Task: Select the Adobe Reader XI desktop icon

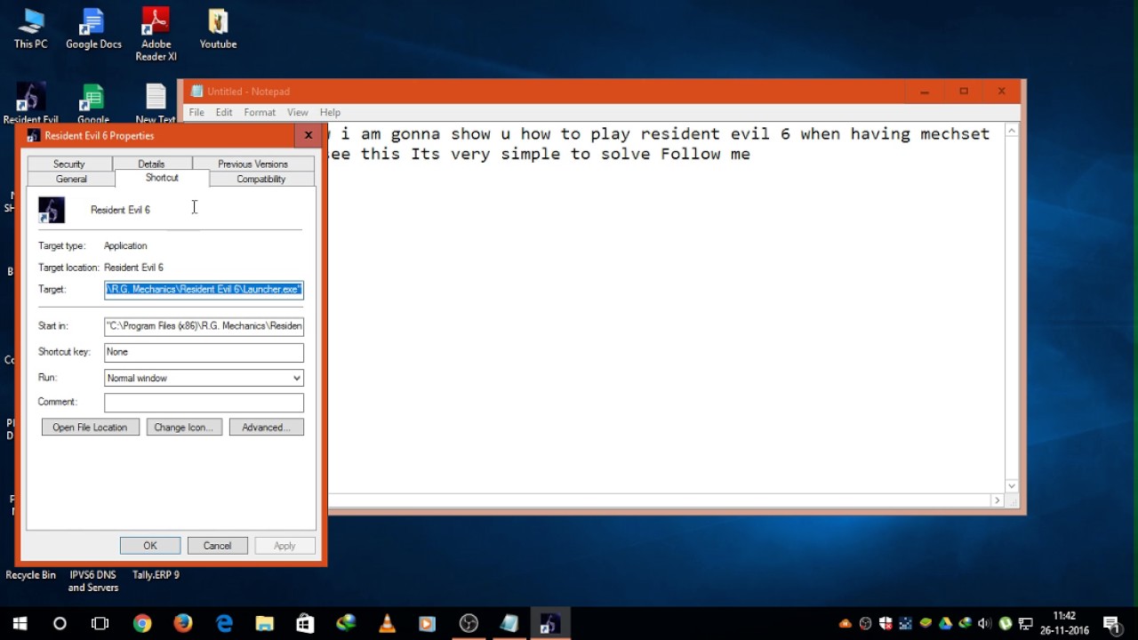Action: pos(156,36)
